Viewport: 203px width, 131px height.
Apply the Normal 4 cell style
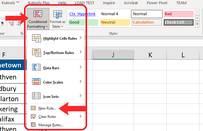tap(115, 14)
